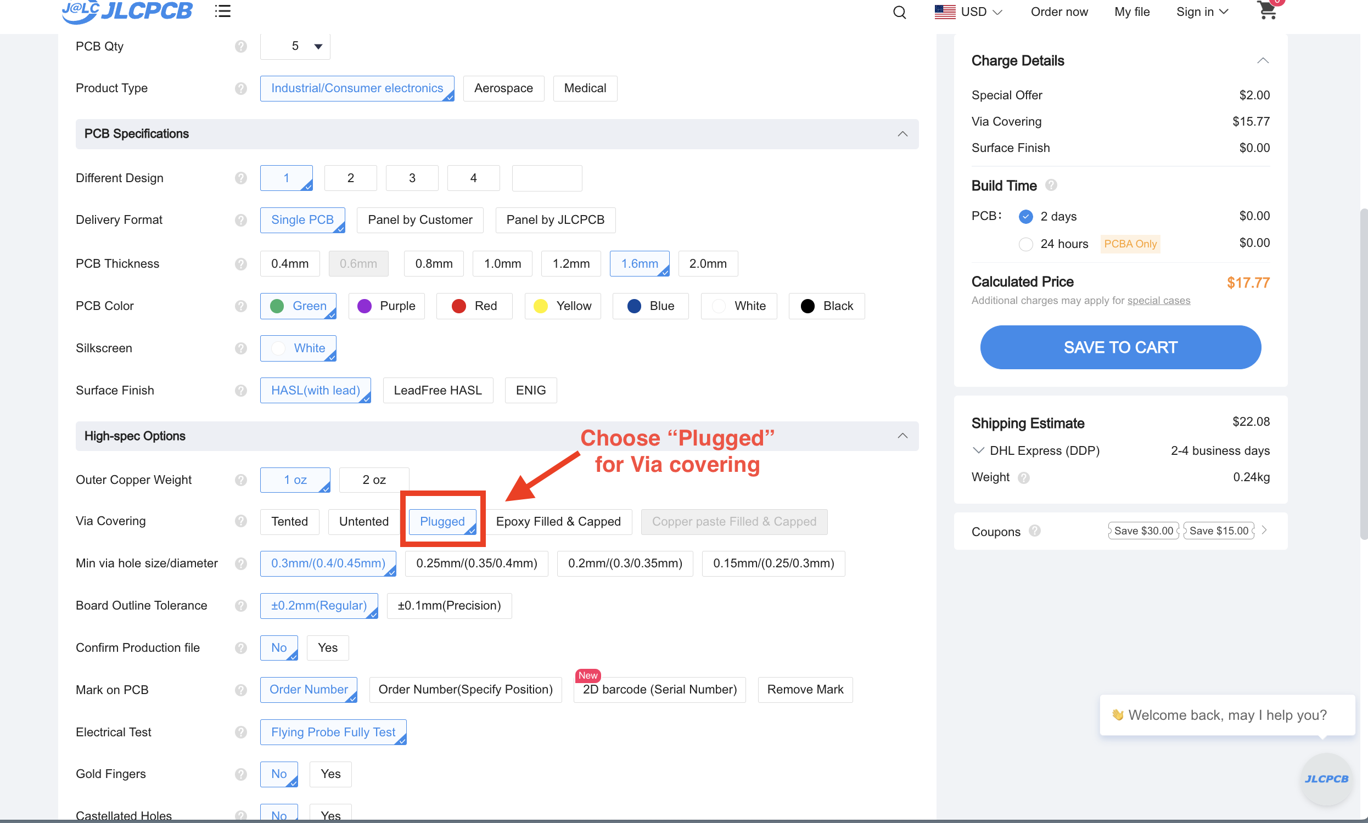The width and height of the screenshot is (1368, 823).
Task: Open the hamburger list menu icon
Action: pos(223,11)
